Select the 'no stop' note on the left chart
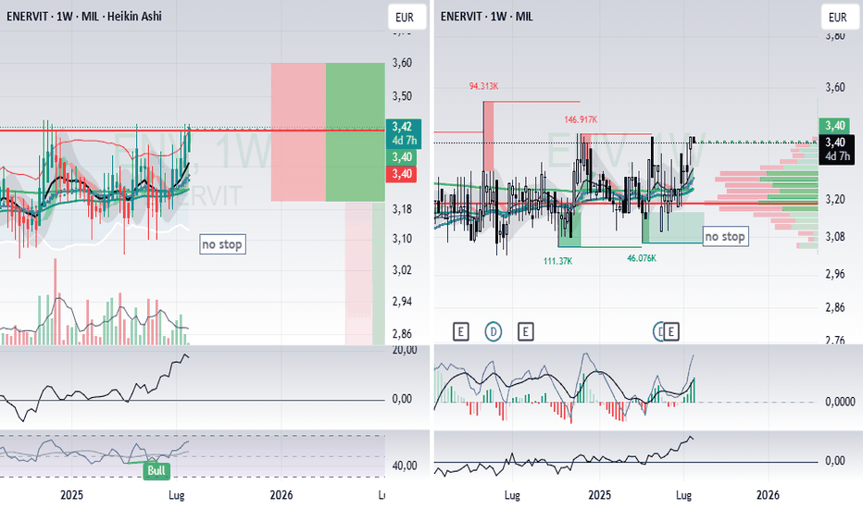The height and width of the screenshot is (509, 863). click(222, 244)
